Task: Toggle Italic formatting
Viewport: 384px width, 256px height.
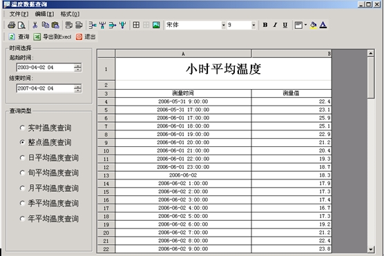Action: pyautogui.click(x=275, y=25)
